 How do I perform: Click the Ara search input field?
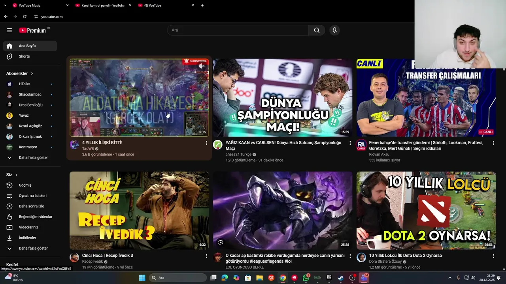click(x=238, y=30)
